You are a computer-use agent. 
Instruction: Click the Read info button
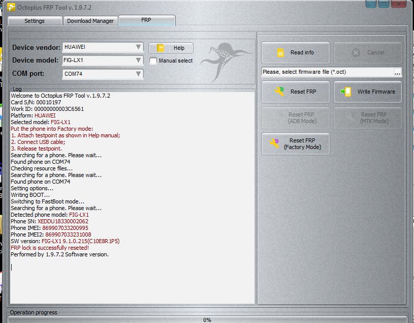(296, 52)
